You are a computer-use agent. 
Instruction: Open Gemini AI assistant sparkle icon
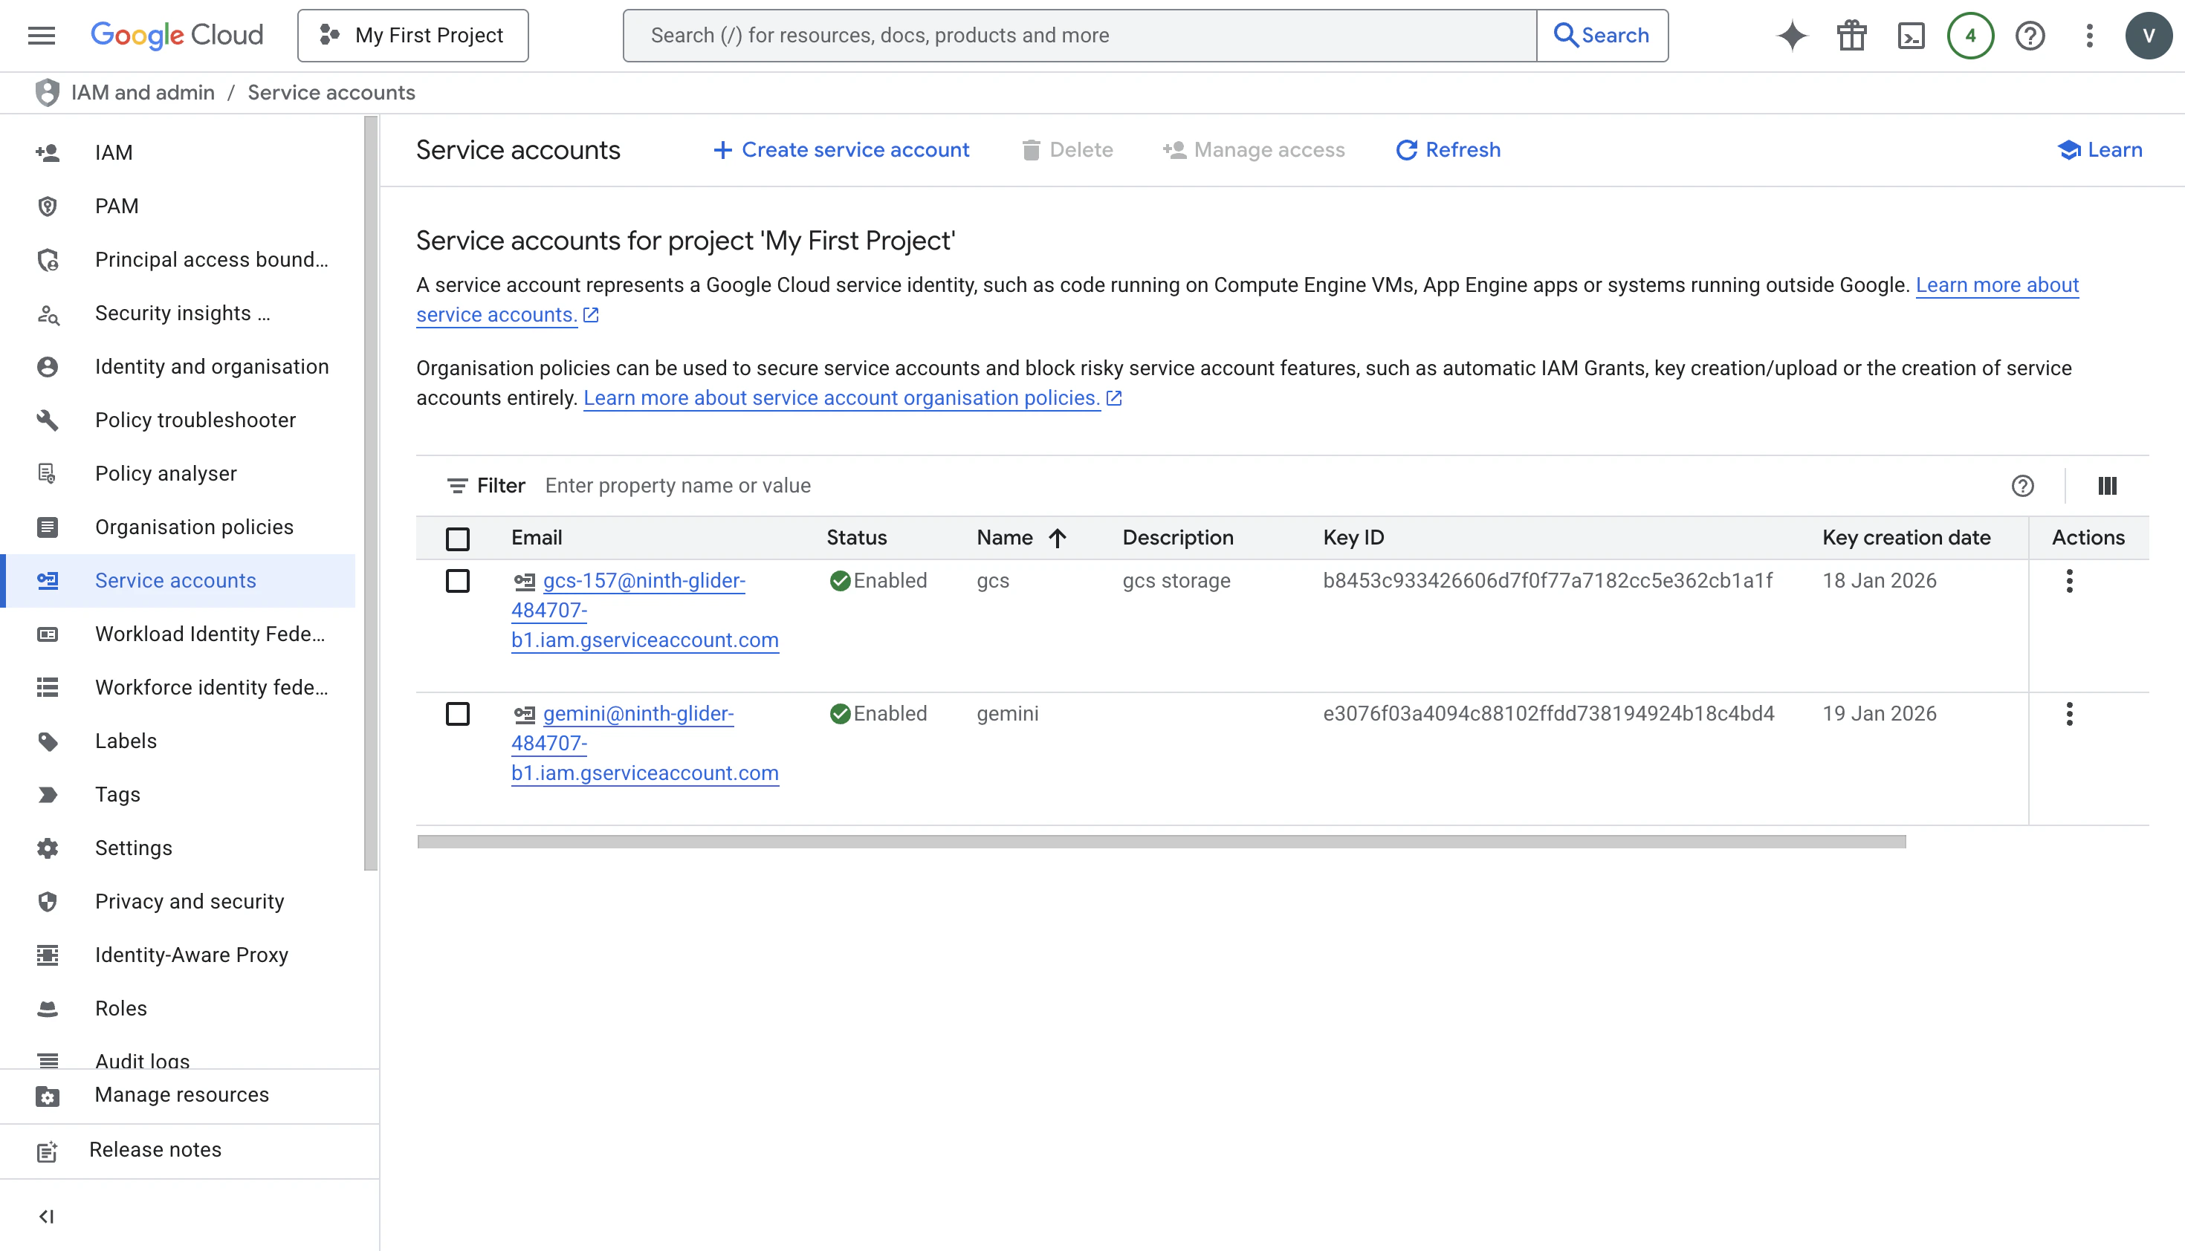point(1792,35)
